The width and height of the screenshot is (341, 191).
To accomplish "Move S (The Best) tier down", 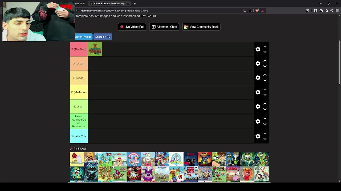I will click(x=265, y=52).
